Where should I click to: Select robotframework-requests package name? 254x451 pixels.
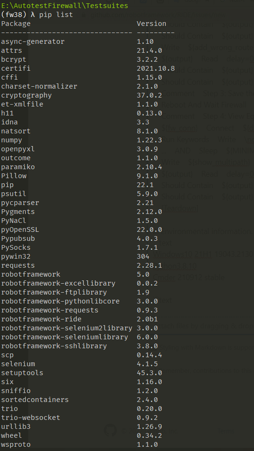coord(50,310)
